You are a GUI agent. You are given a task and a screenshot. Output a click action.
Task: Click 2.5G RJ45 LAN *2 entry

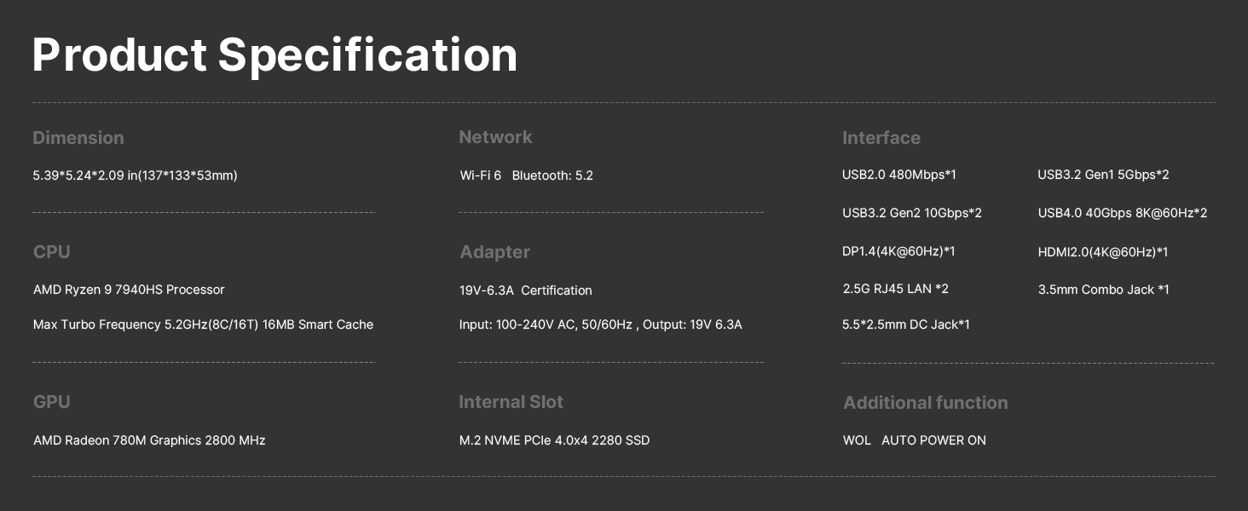(x=895, y=289)
